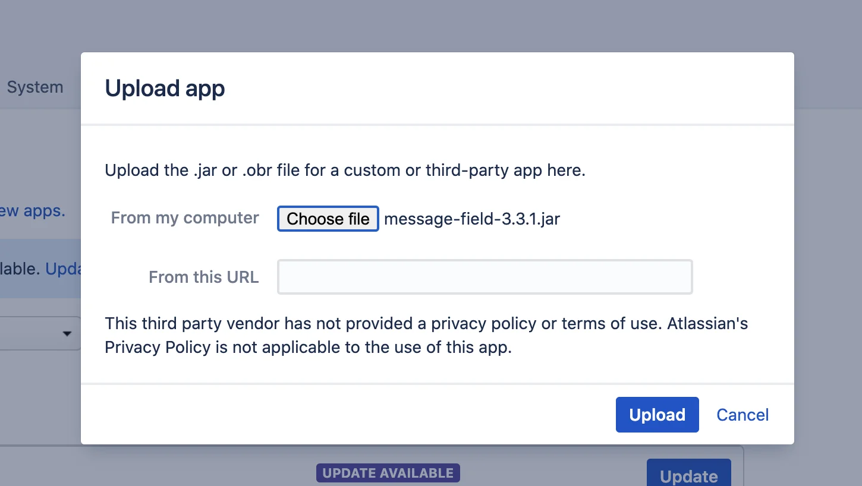Click the app row containing the UPDATE AVAILABLE badge
This screenshot has height=486, width=862.
click(x=372, y=466)
